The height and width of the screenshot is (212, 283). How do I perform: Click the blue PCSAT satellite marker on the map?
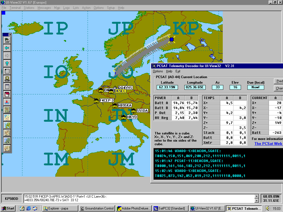point(172,39)
